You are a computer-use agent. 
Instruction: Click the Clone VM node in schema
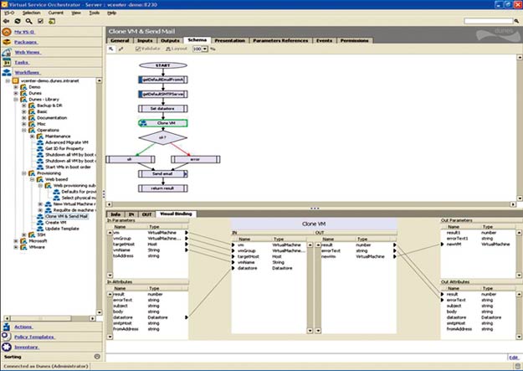point(164,122)
